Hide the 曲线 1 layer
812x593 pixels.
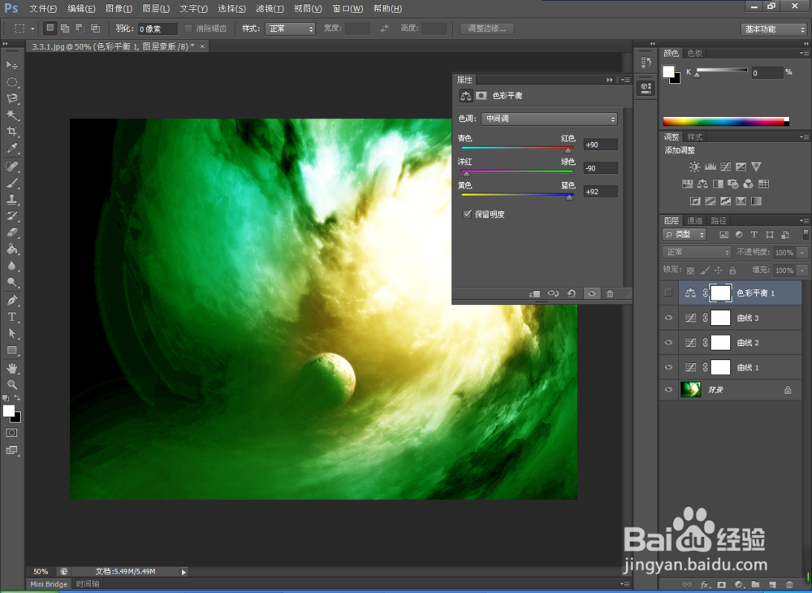coord(668,367)
